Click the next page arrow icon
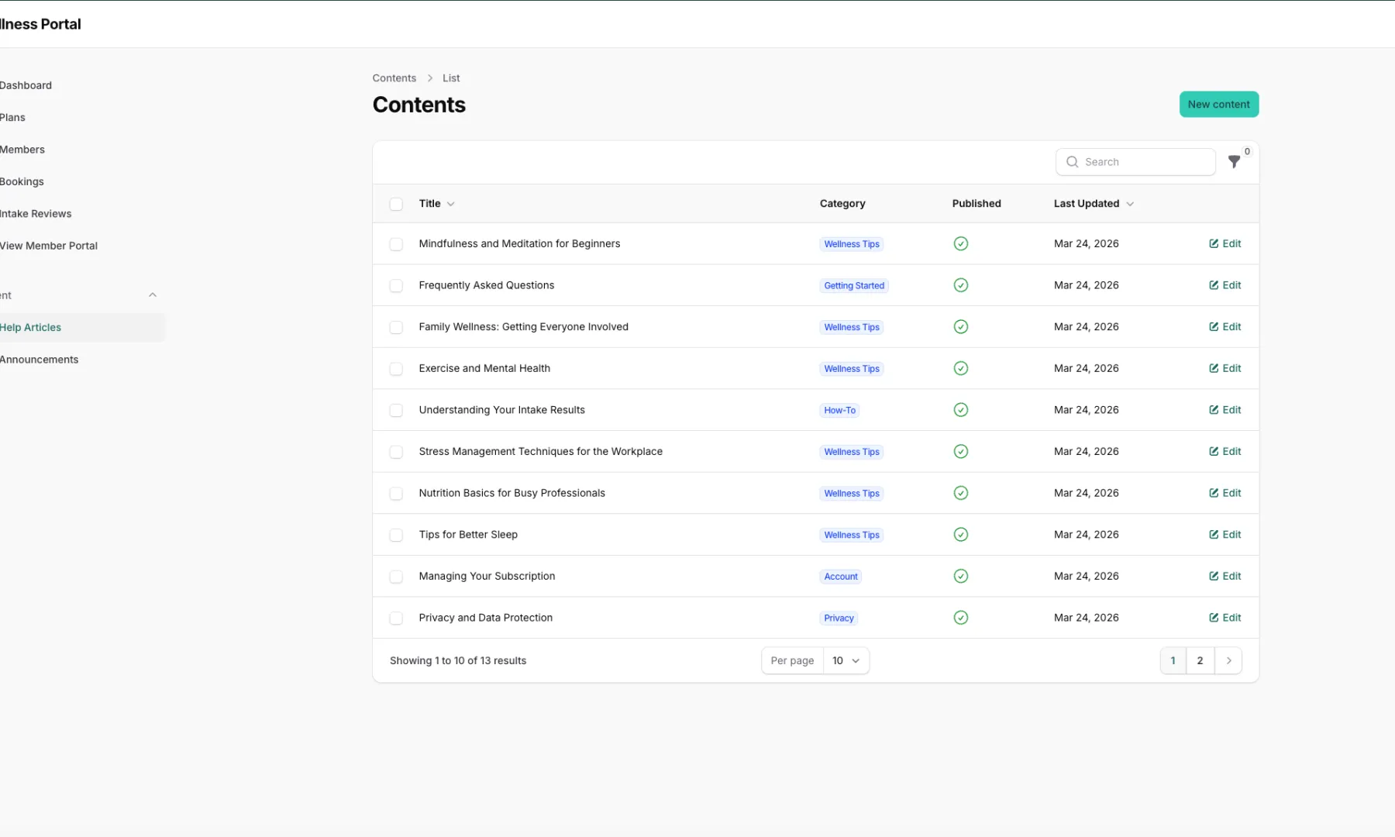 tap(1228, 660)
